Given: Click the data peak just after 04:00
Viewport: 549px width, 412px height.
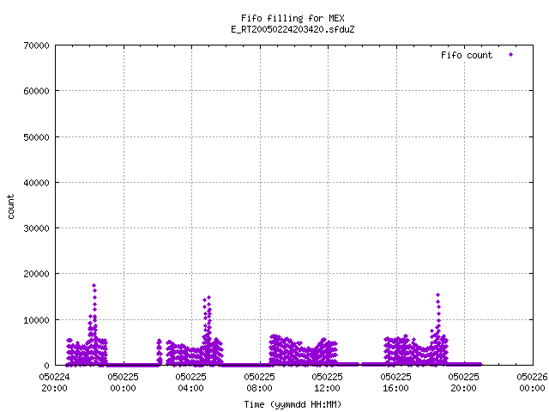Looking at the screenshot, I should 208,298.
